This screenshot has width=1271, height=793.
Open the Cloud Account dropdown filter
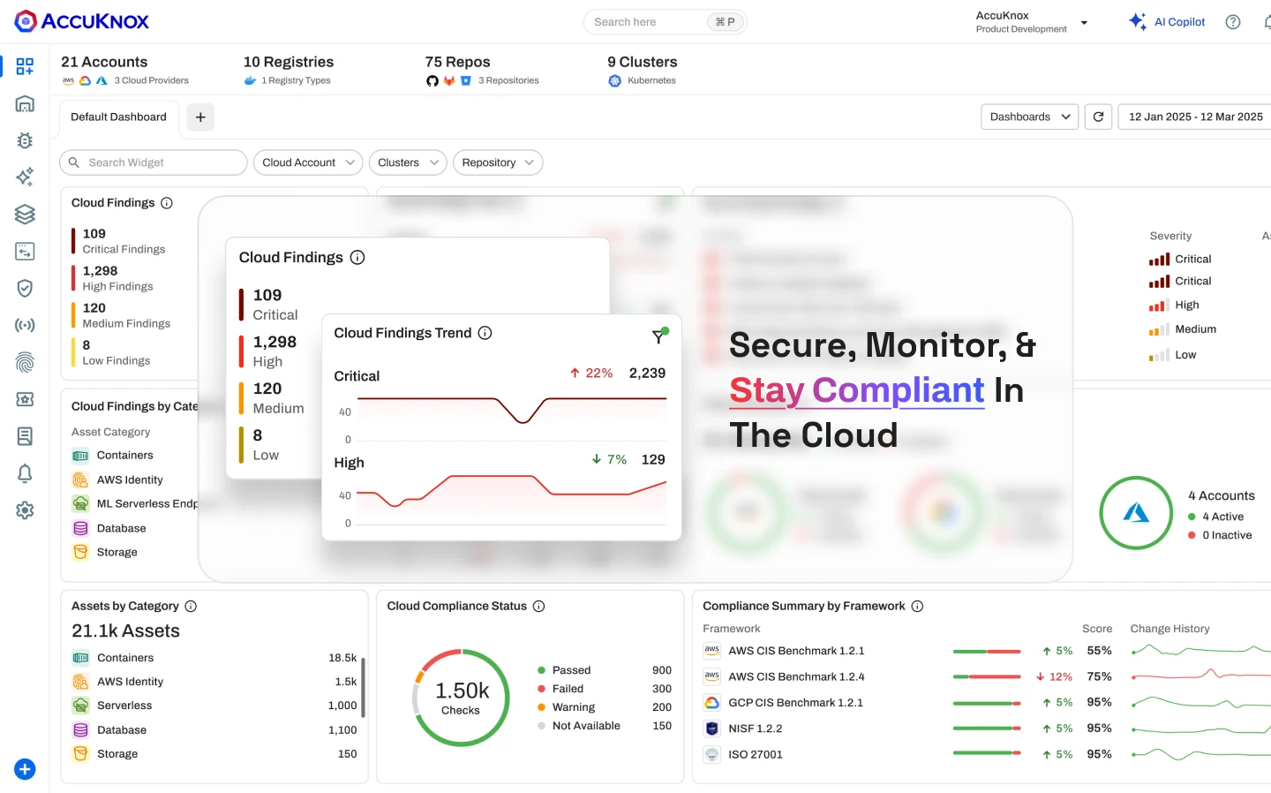pyautogui.click(x=308, y=162)
